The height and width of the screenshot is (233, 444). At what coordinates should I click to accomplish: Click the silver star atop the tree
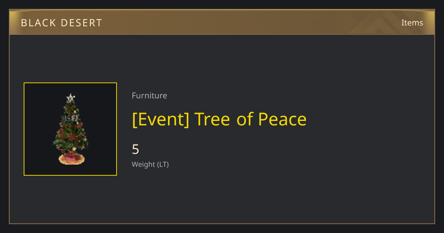[71, 98]
